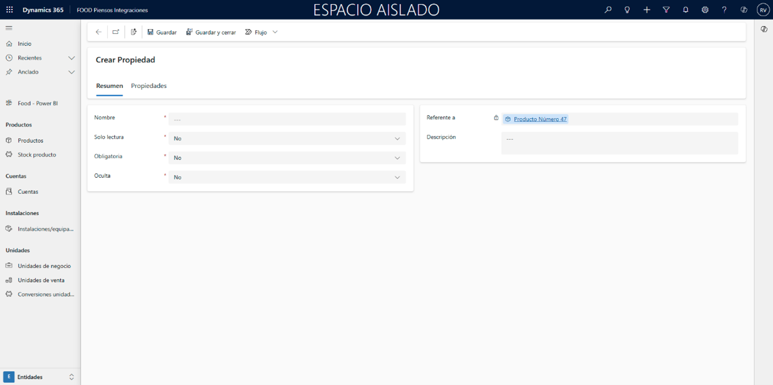The image size is (773, 385).
Task: Expand the Flujo menu chevron
Action: coord(275,32)
